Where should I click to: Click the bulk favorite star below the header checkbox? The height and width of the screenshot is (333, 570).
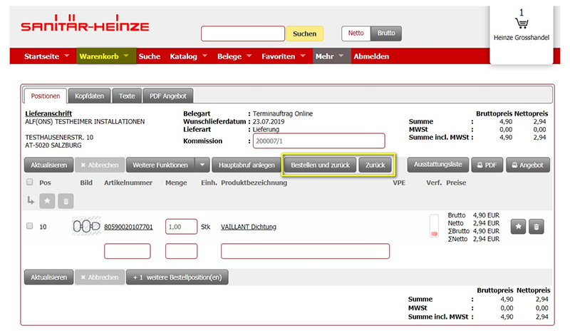[47, 202]
